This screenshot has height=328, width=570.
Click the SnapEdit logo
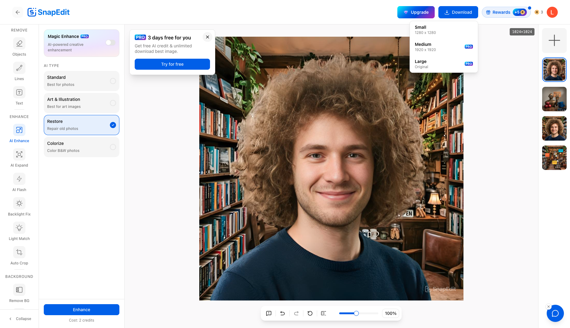pyautogui.click(x=48, y=12)
